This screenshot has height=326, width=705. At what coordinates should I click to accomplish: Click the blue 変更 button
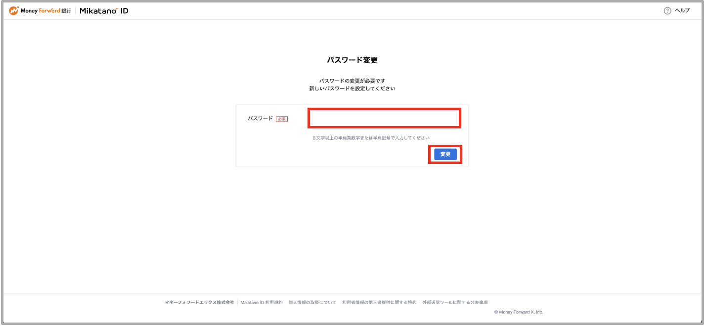[x=445, y=154]
